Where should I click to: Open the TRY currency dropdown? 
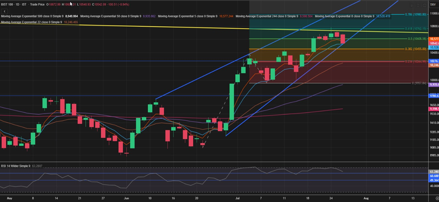(433, 4)
